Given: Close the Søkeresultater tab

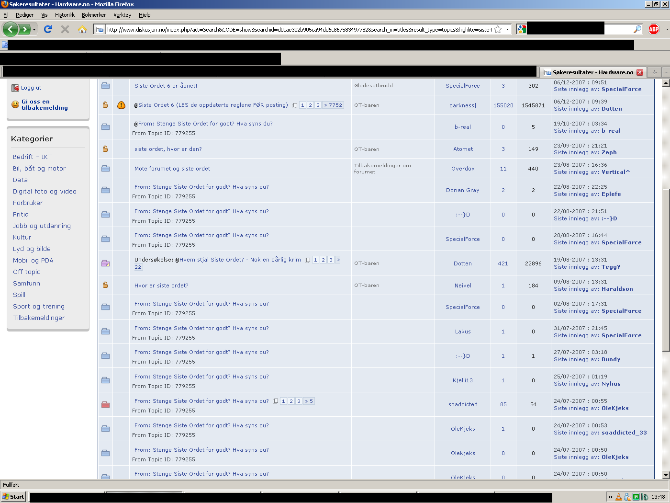Looking at the screenshot, I should pyautogui.click(x=640, y=72).
